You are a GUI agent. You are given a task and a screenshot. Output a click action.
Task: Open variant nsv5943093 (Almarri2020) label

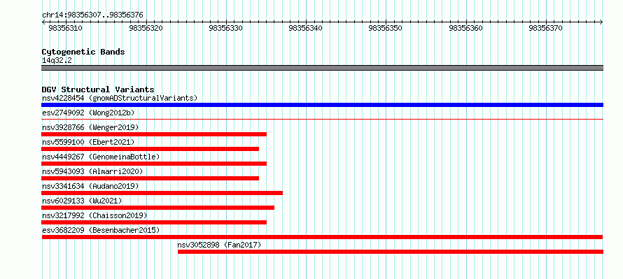(92, 171)
